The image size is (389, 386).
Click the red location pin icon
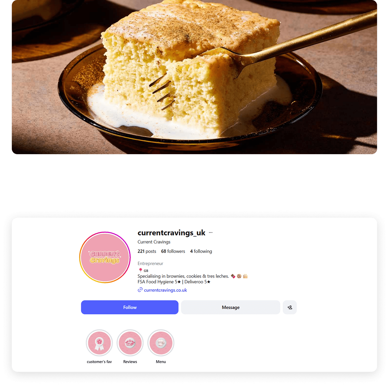(x=140, y=270)
